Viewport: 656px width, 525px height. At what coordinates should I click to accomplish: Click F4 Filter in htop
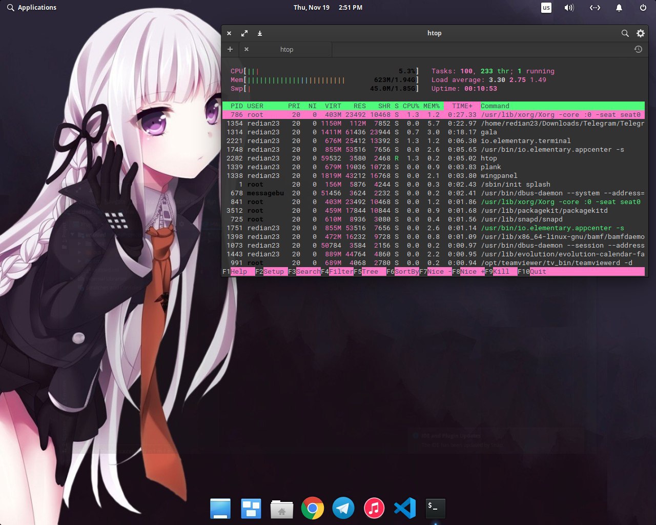pyautogui.click(x=337, y=272)
